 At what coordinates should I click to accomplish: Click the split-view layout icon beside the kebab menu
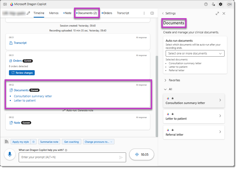(152, 13)
